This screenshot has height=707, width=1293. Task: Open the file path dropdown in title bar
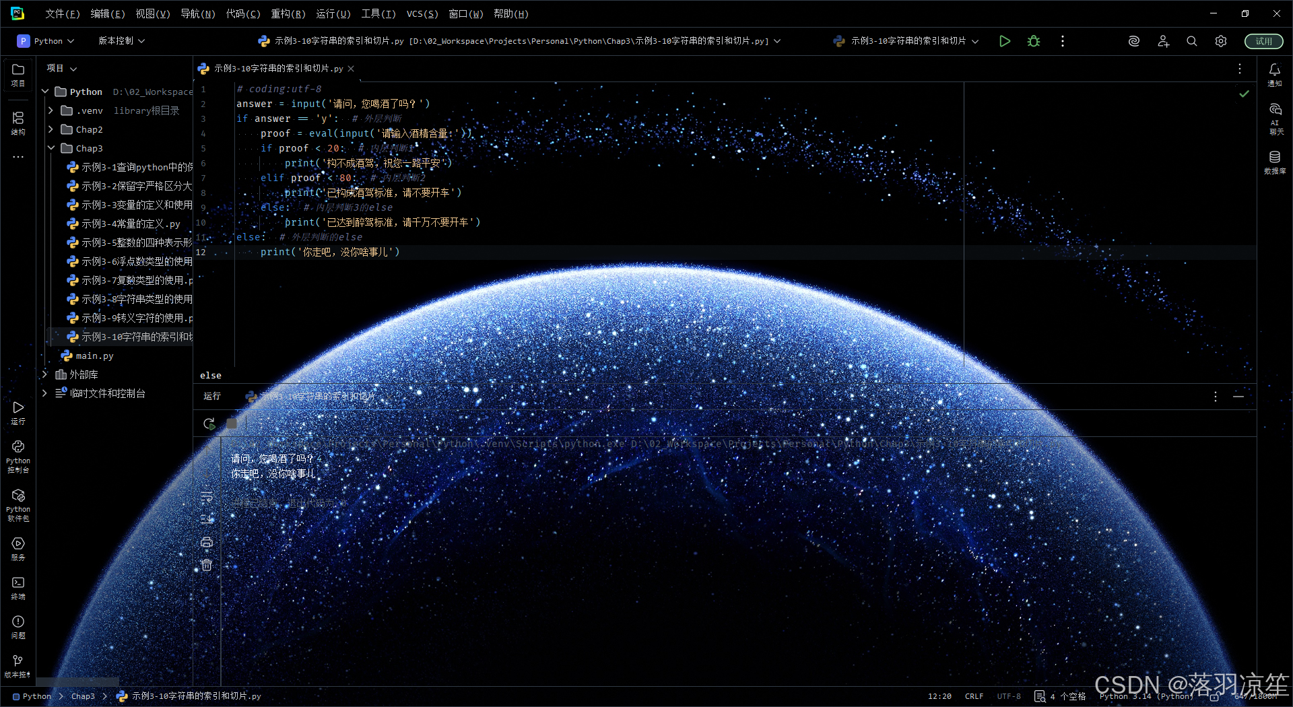pos(519,41)
